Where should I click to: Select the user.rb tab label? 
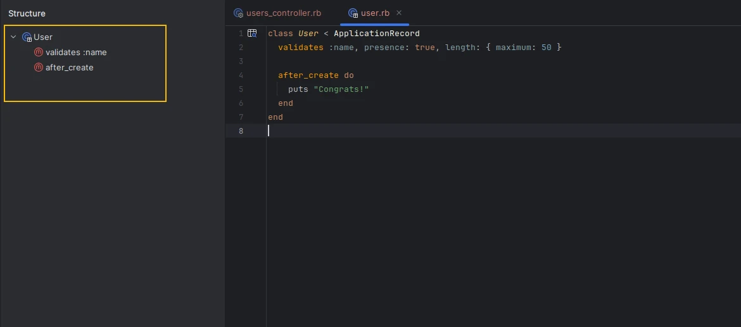(x=375, y=13)
